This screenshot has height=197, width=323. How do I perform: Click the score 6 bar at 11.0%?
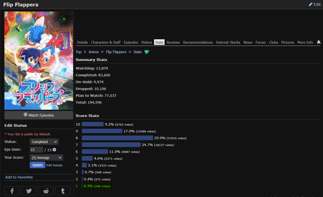click(95, 152)
